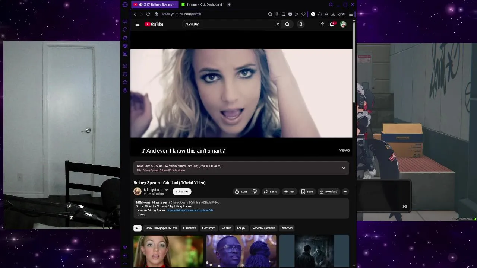Open the shield ad-blocker icon
The image size is (477, 268).
point(290,14)
